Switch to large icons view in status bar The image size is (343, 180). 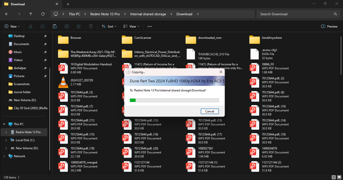coord(339,177)
